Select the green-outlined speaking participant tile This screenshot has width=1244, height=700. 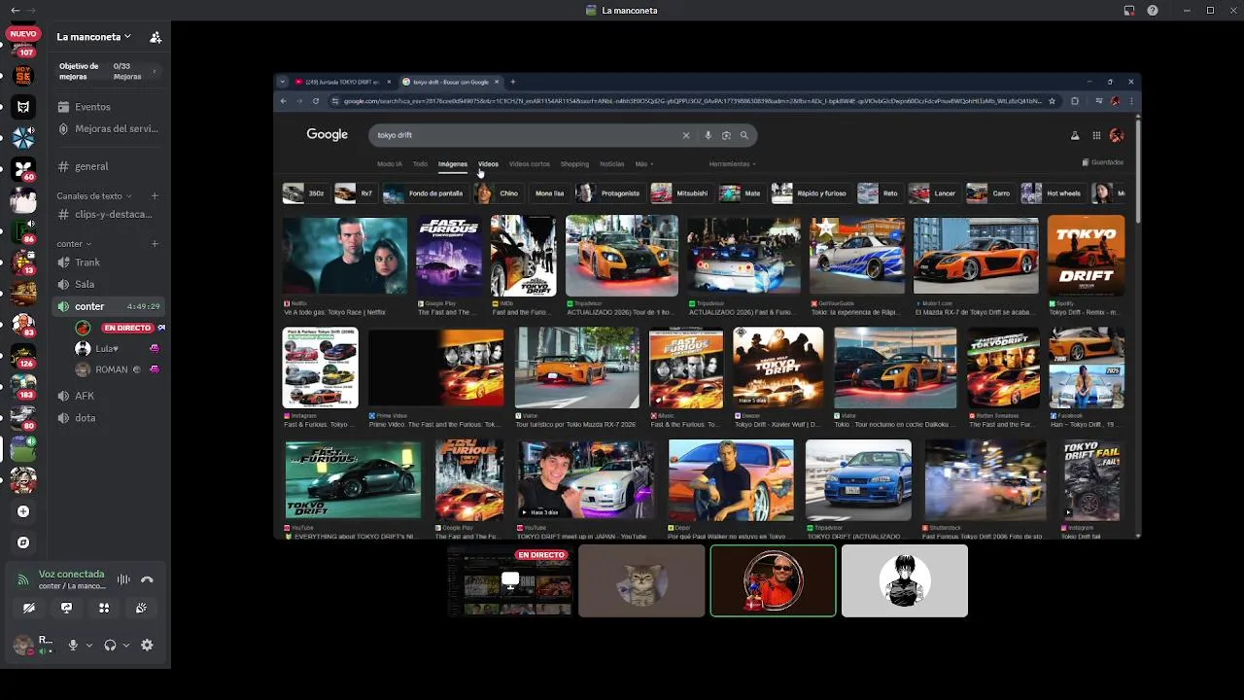point(773,580)
